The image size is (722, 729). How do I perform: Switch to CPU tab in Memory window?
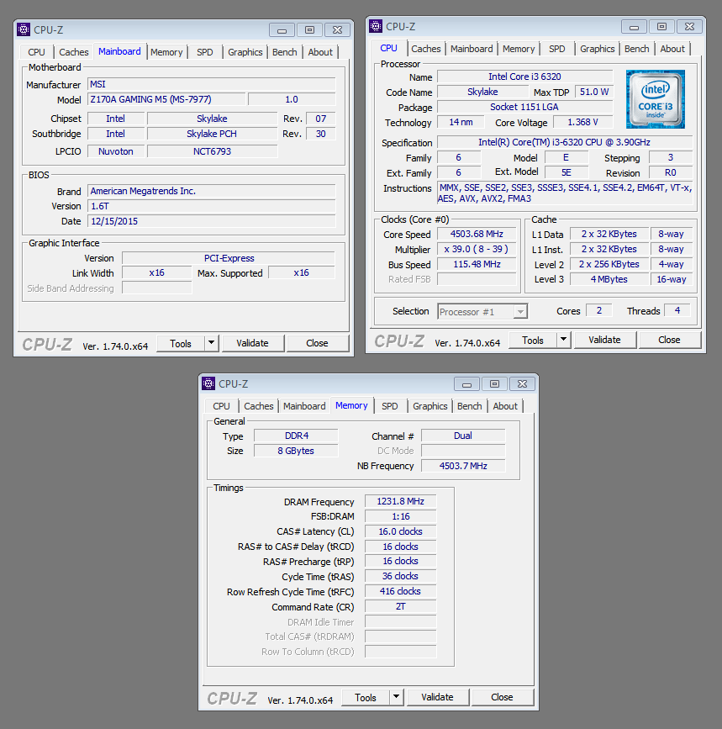click(221, 406)
